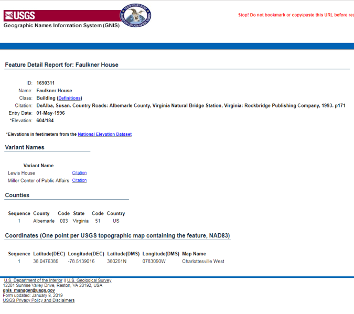Viewport: 354px width, 314px height.
Task: Open the U.S. Geological Survey footer link
Action: (x=89, y=280)
